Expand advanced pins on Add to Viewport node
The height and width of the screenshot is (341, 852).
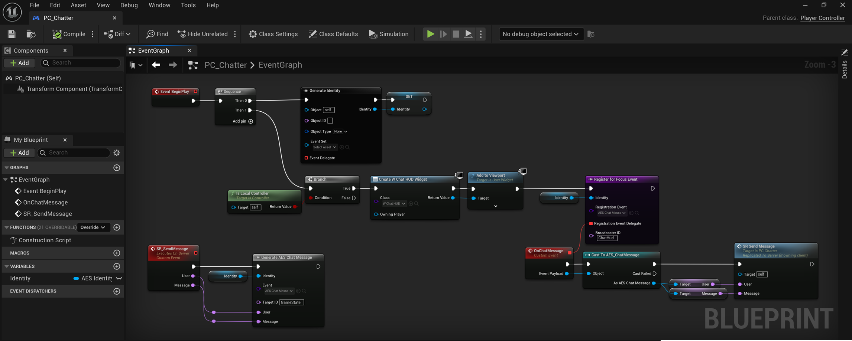495,206
